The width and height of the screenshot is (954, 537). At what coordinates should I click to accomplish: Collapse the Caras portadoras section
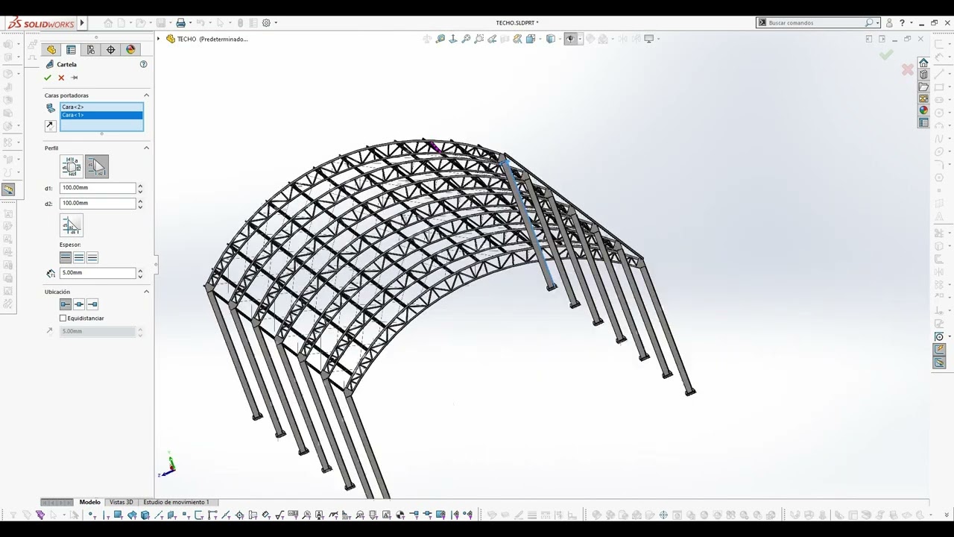point(146,95)
